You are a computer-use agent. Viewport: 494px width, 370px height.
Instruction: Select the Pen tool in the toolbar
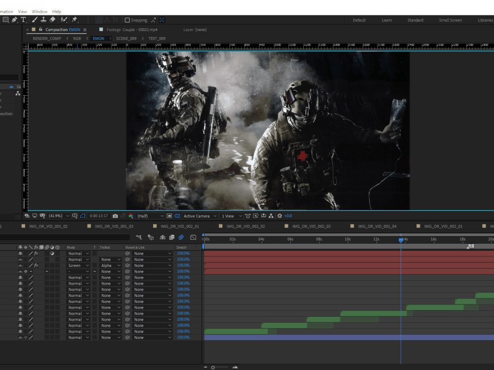pos(14,20)
